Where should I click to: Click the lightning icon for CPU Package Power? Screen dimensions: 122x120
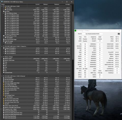point(4,95)
